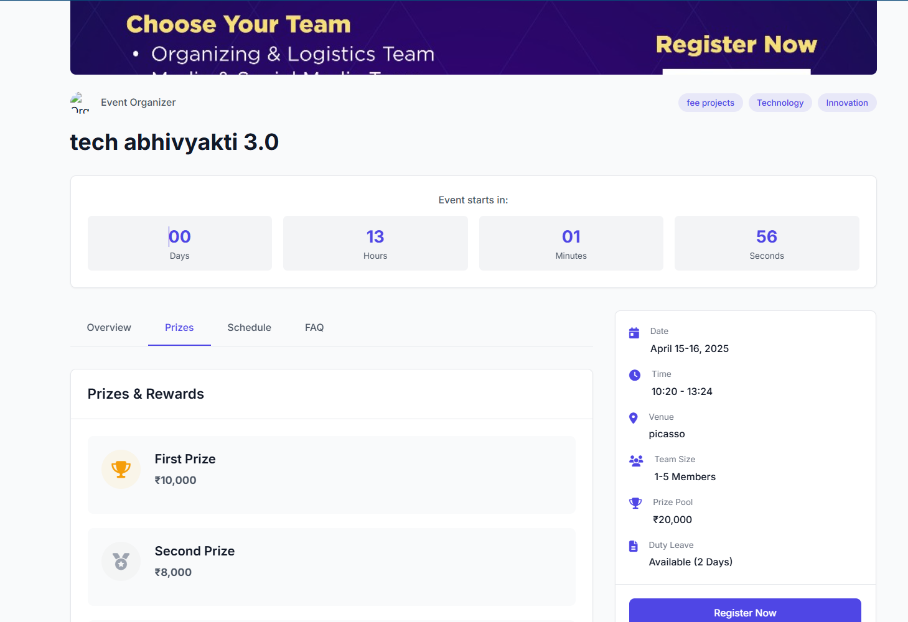This screenshot has height=622, width=908.
Task: Click the calendar icon beside Date
Action: [634, 333]
